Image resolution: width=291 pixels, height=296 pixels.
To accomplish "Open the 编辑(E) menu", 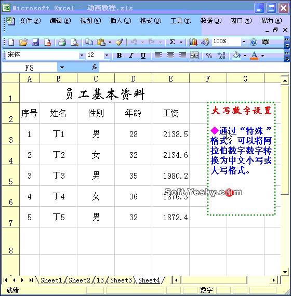I will tap(60, 21).
